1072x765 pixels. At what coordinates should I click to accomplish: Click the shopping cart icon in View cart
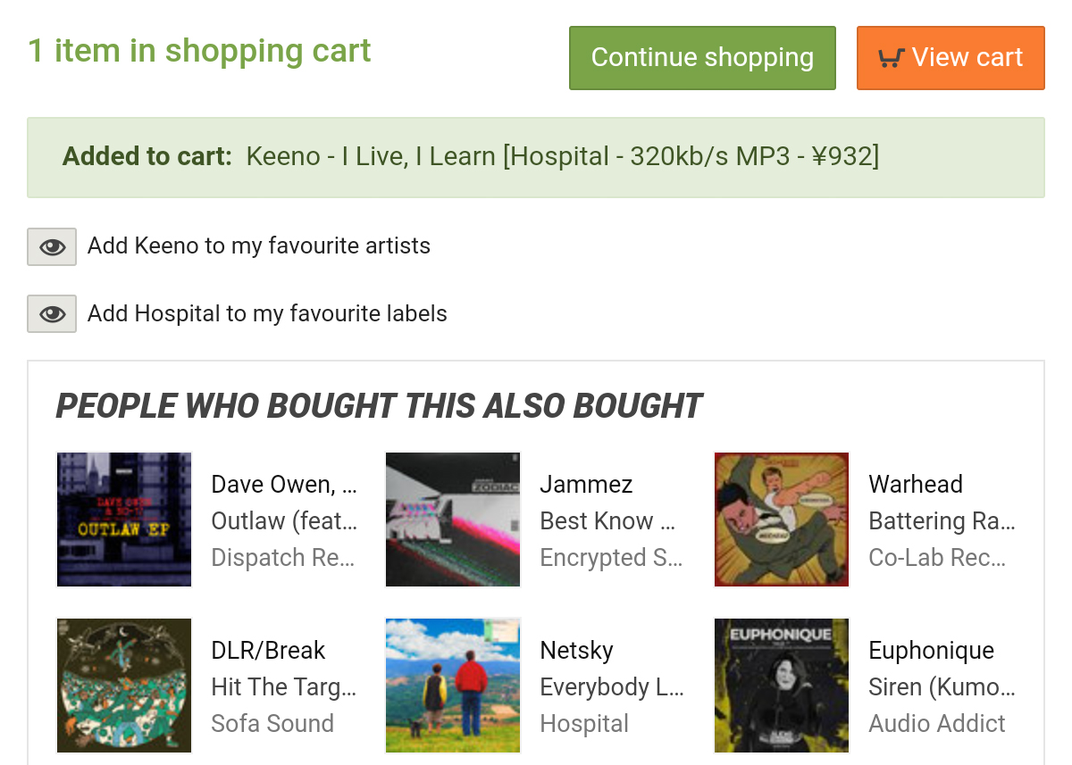(891, 58)
